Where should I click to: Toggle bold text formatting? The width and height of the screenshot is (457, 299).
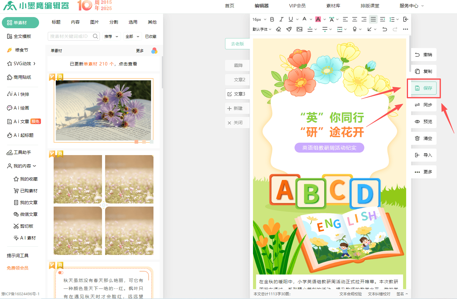(272, 19)
